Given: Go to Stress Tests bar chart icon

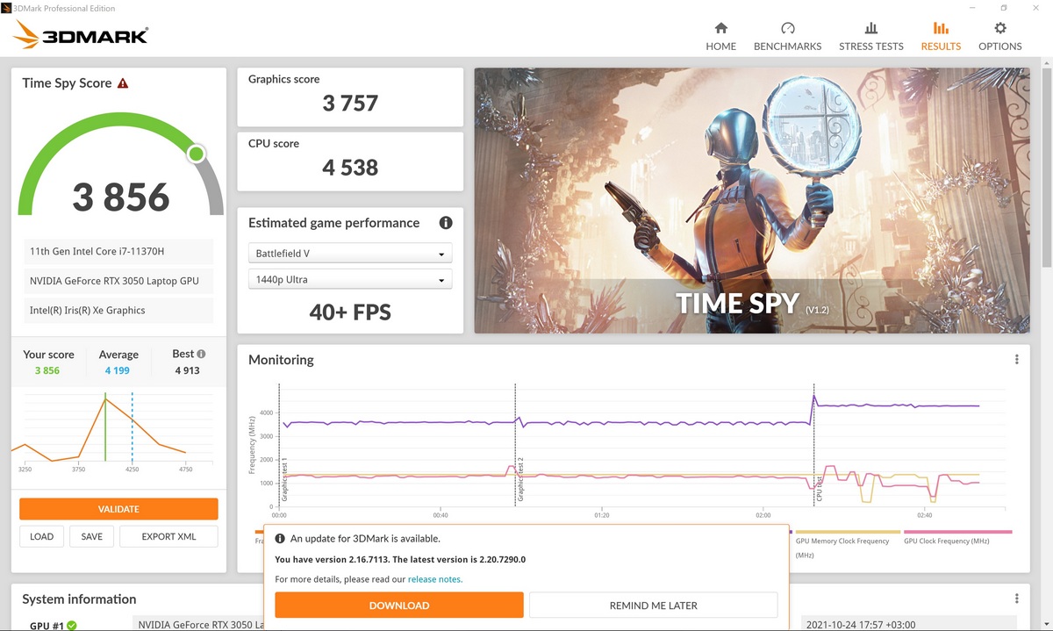Looking at the screenshot, I should 870,29.
